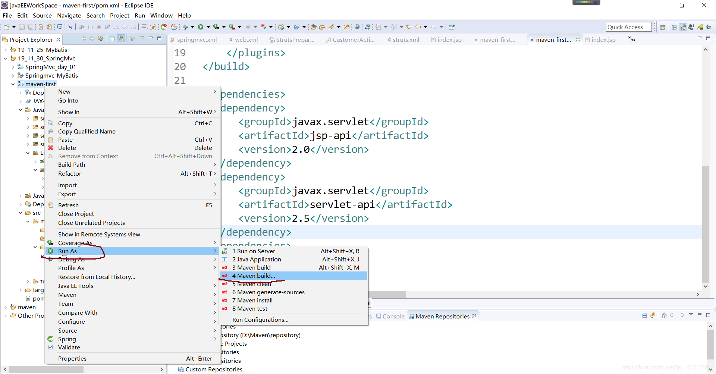The image size is (716, 374).
Task: Click the Save toolbar icon
Action: click(x=22, y=27)
